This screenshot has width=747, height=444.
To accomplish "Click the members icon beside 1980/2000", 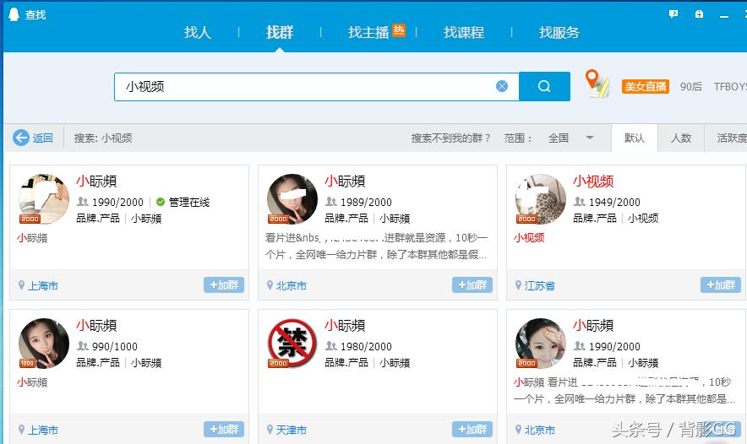I will 330,345.
